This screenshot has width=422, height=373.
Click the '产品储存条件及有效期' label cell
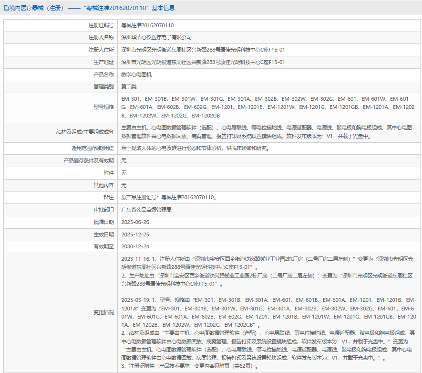61,160
